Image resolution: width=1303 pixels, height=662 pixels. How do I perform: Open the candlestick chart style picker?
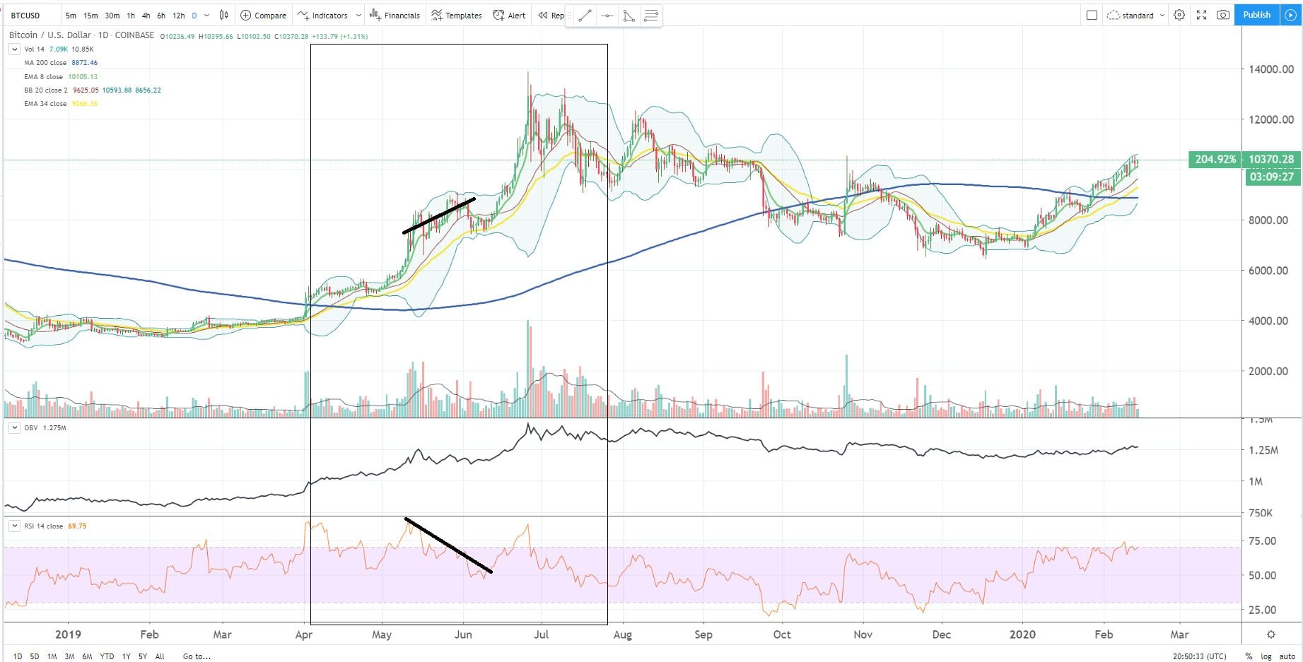click(224, 15)
